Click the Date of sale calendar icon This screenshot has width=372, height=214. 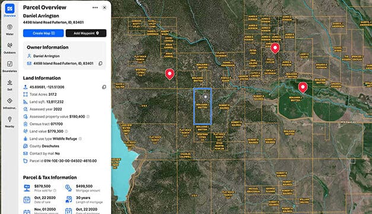(27, 200)
